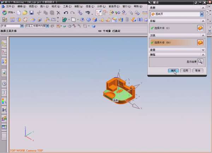Image resolution: width=212 pixels, height=153 pixels.
Task: Open the 插入 menu
Action: (x=45, y=6)
